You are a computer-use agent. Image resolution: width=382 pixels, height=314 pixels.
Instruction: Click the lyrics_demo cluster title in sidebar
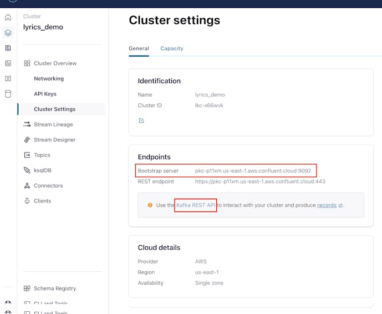pyautogui.click(x=43, y=27)
